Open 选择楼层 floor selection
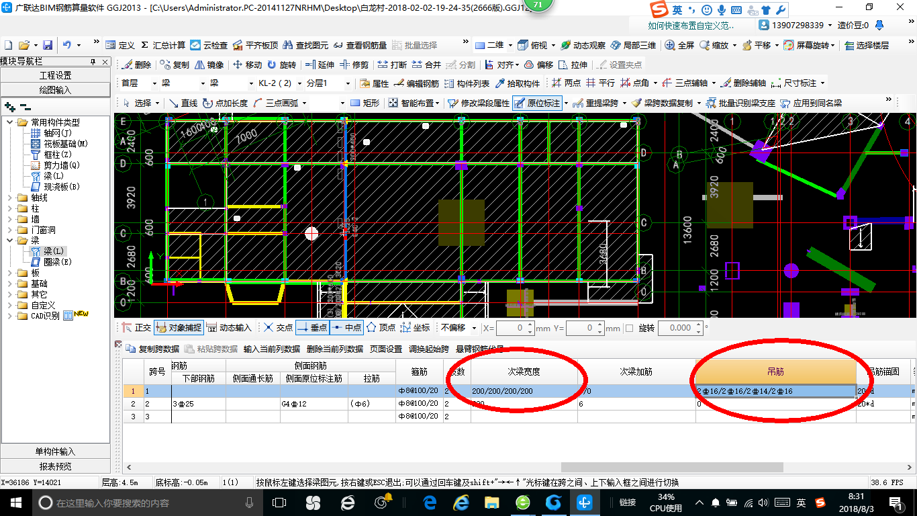Viewport: 917px width, 516px height. click(x=867, y=45)
